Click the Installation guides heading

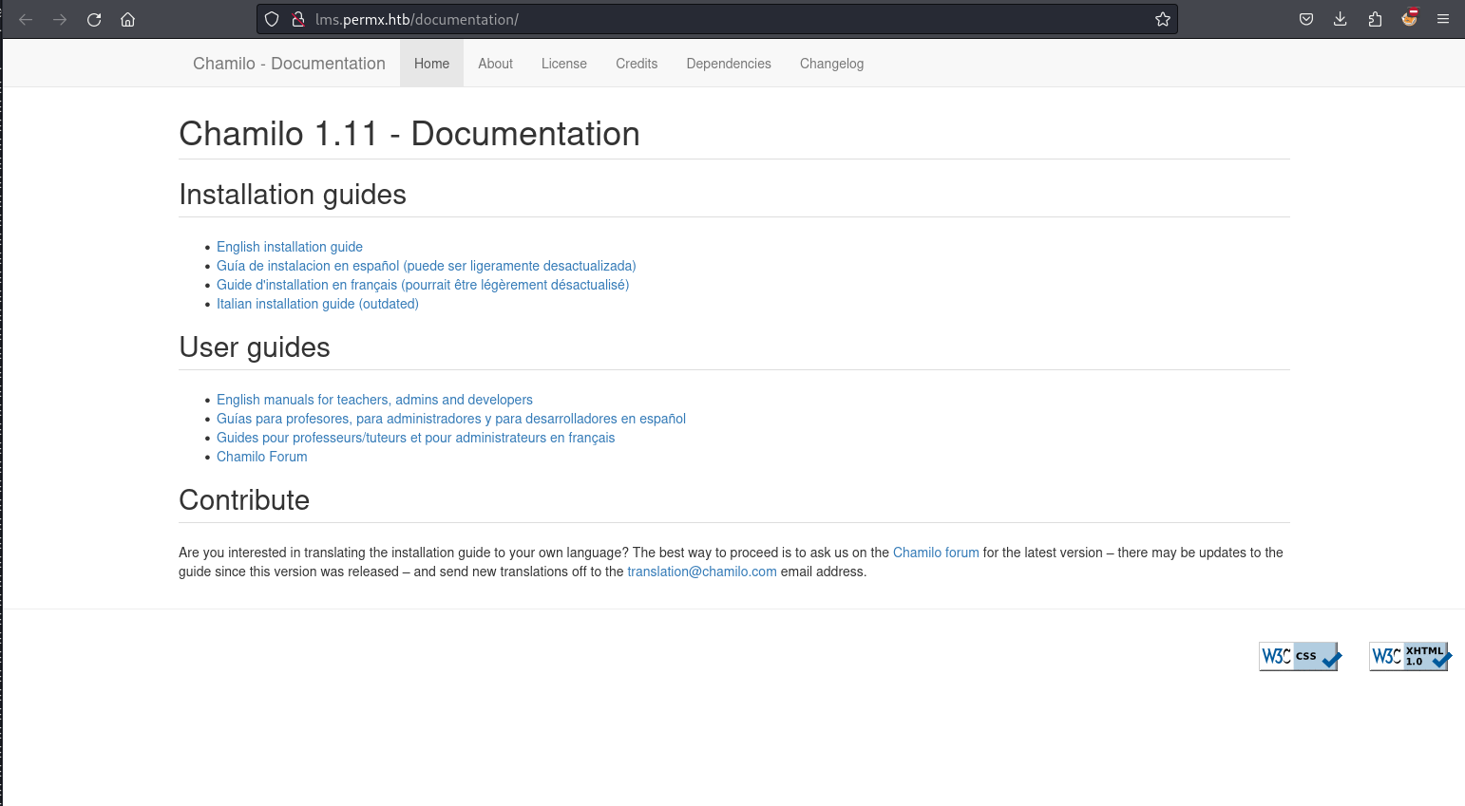pos(293,195)
